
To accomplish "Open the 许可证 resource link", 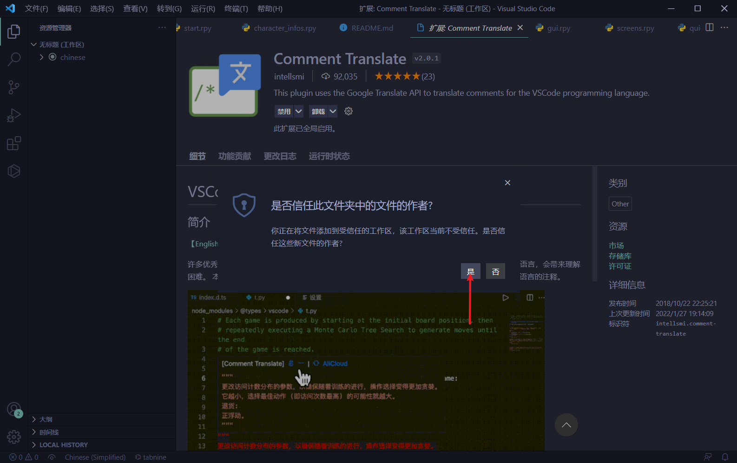I will point(620,266).
